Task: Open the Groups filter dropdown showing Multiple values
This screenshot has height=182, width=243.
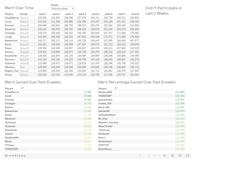Action: (63, 9)
